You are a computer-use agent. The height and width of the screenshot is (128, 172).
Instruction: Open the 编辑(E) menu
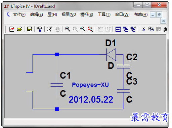tap(37, 14)
